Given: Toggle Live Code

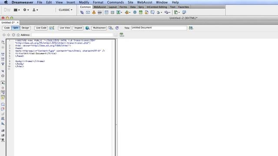Looking at the screenshot, I should coord(41,28).
